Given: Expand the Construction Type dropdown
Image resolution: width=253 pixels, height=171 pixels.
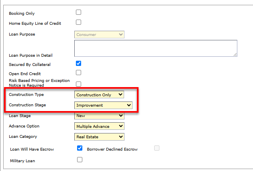Looking at the screenshot, I should pyautogui.click(x=99, y=95).
